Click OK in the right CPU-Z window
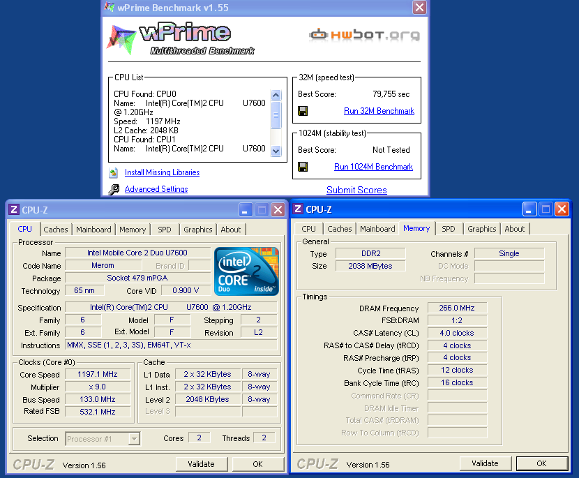 click(x=542, y=463)
